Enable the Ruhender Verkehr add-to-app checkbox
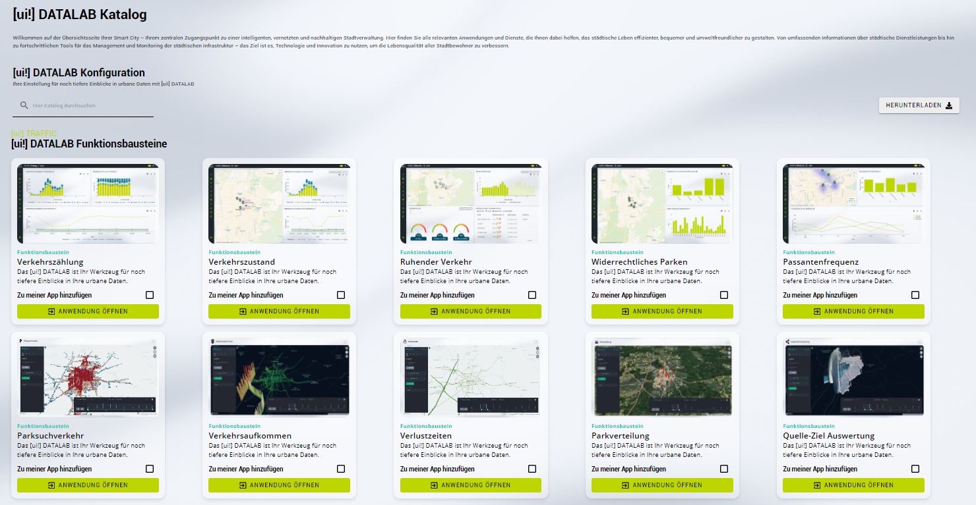Image resolution: width=976 pixels, height=505 pixels. pos(532,295)
